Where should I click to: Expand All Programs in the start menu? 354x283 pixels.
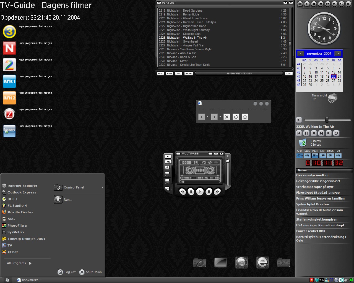click(19, 263)
